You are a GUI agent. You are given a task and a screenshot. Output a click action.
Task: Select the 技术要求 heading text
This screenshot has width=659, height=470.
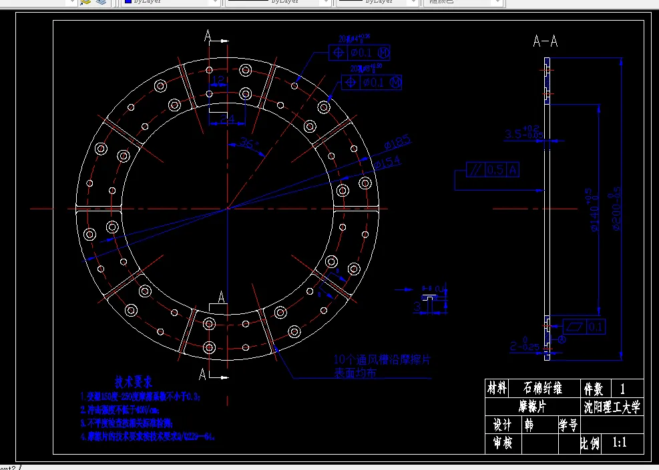[134, 382]
